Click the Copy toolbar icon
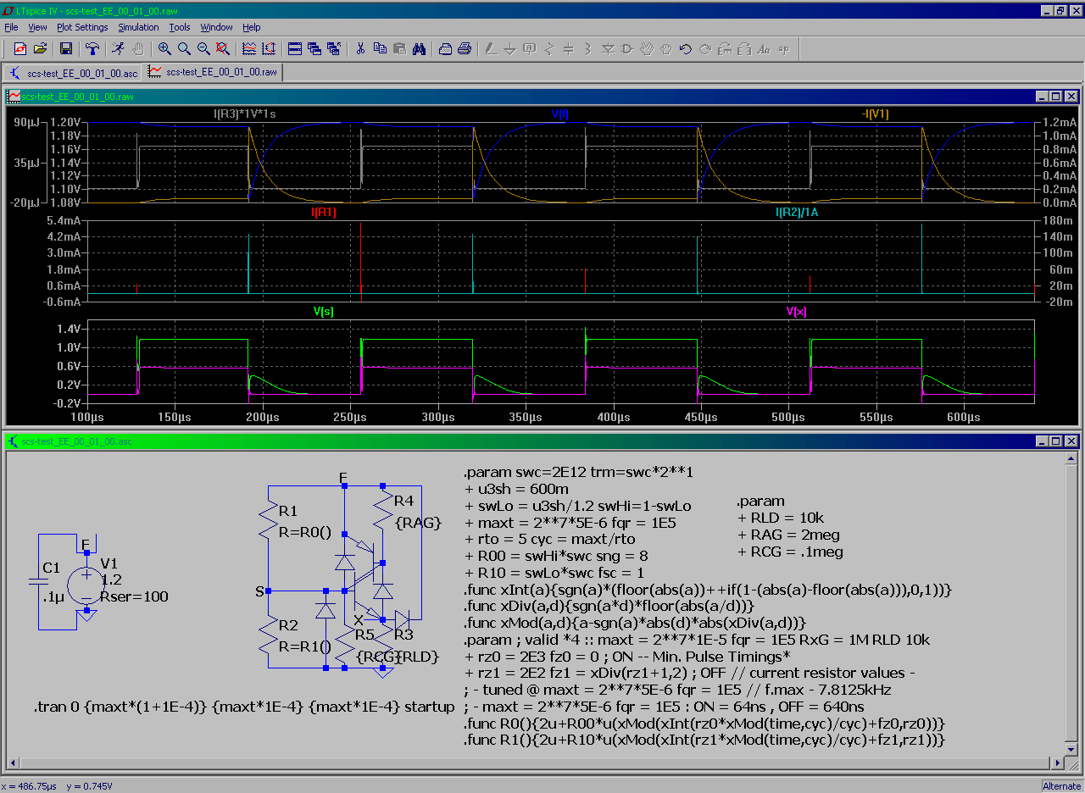 pyautogui.click(x=380, y=49)
